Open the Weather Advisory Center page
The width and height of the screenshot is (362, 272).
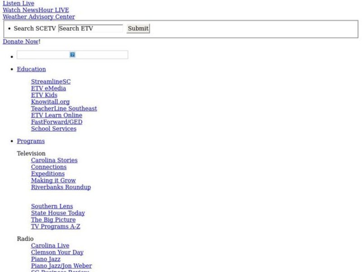coord(38,17)
